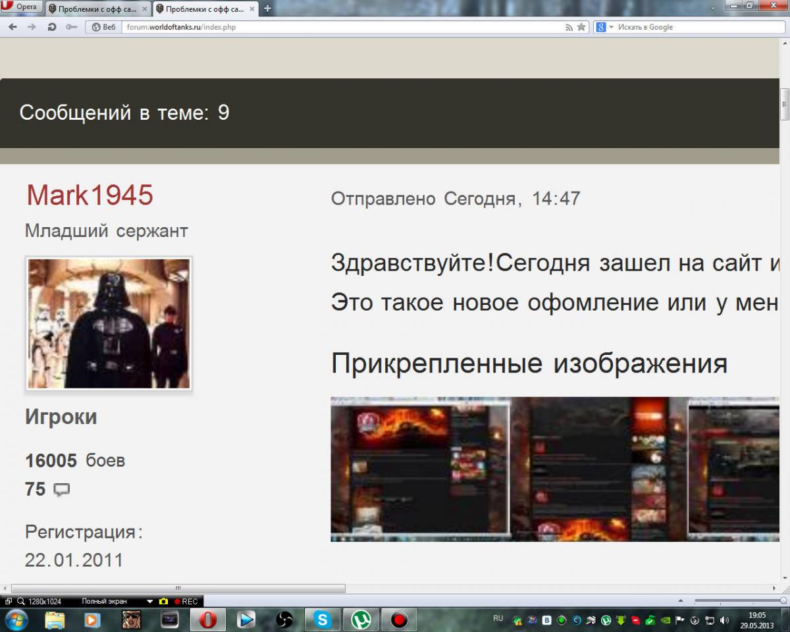Screen dimensions: 790x632
Task: Click the 1280x1024 zoom magnifier icon
Action: 20,602
